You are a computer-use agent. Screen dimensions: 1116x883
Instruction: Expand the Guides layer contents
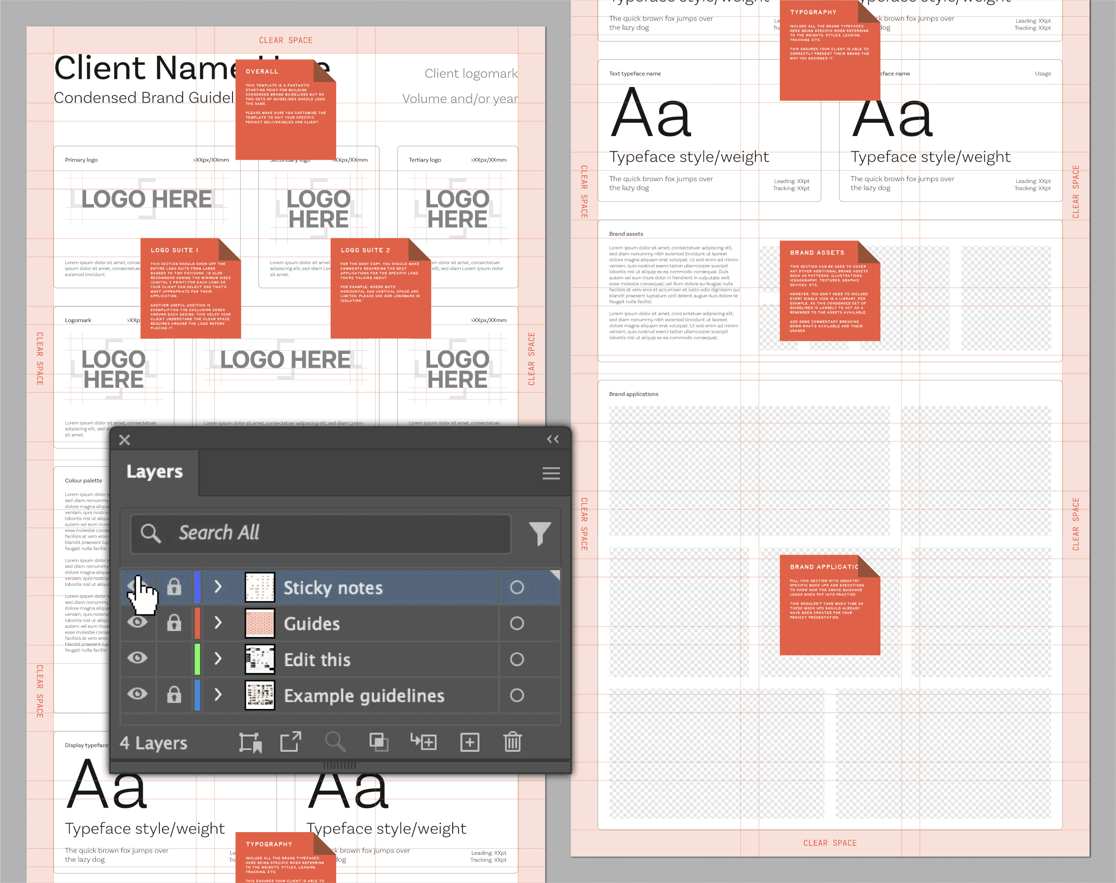click(218, 622)
